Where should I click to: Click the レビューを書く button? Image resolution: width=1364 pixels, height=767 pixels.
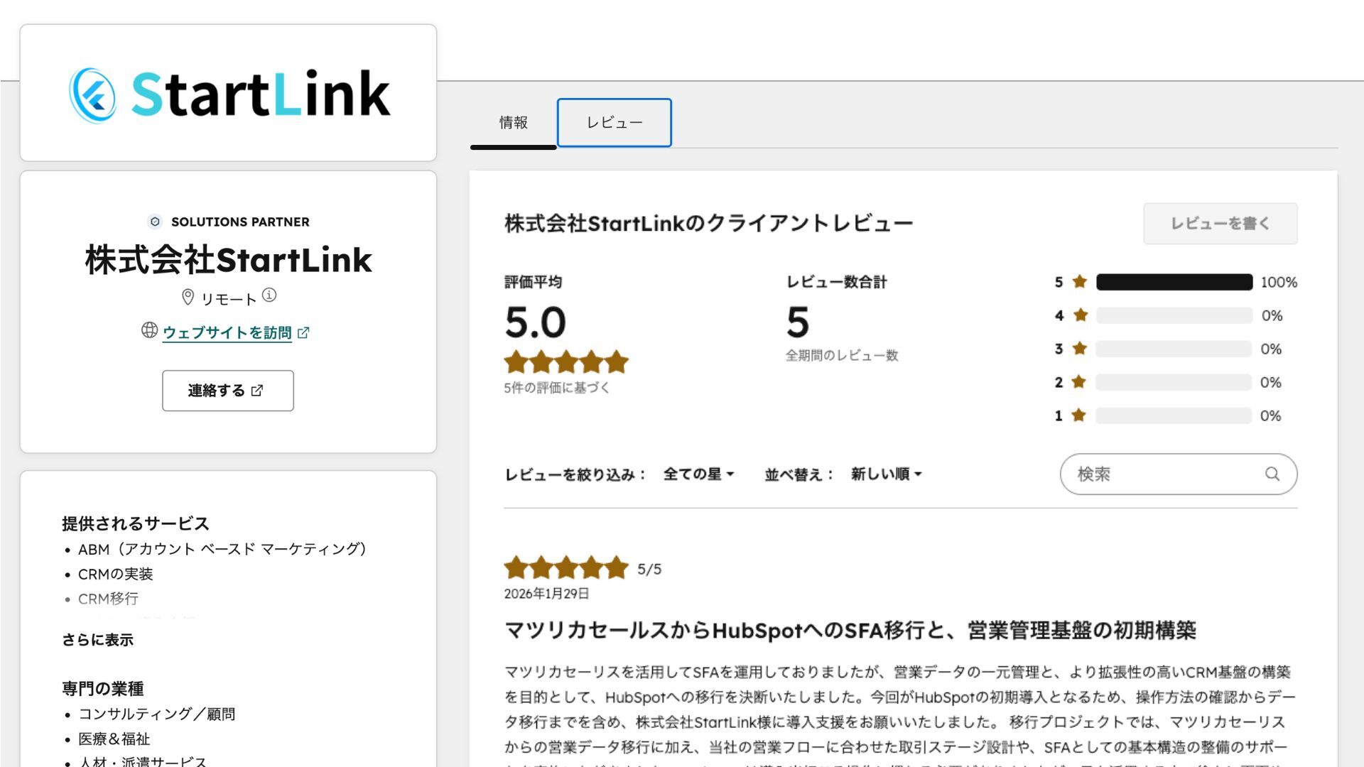click(x=1220, y=222)
